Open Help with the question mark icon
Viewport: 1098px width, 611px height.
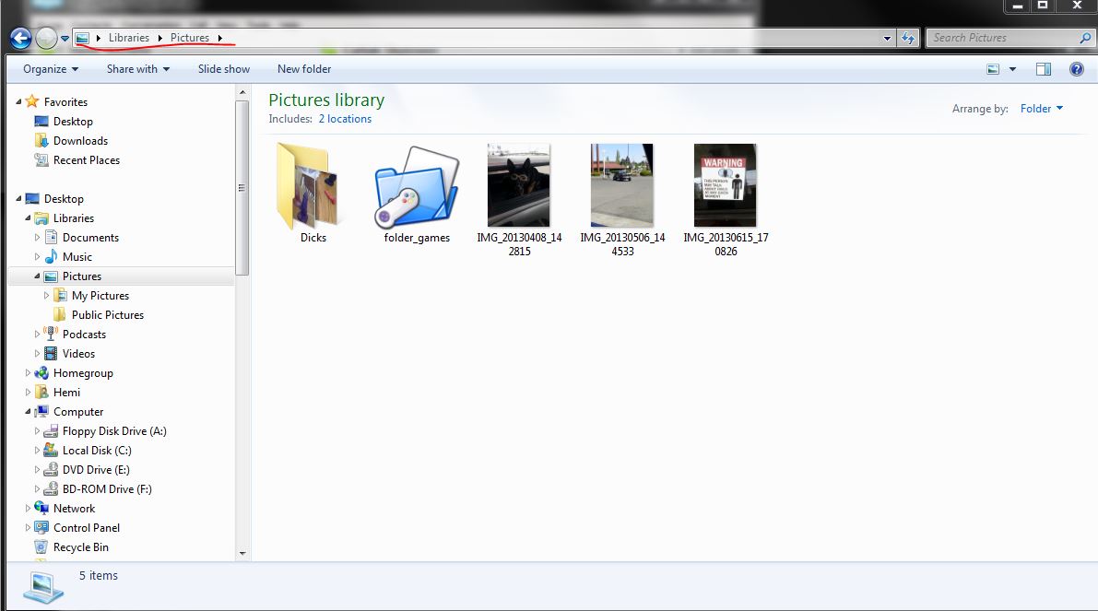coord(1076,68)
